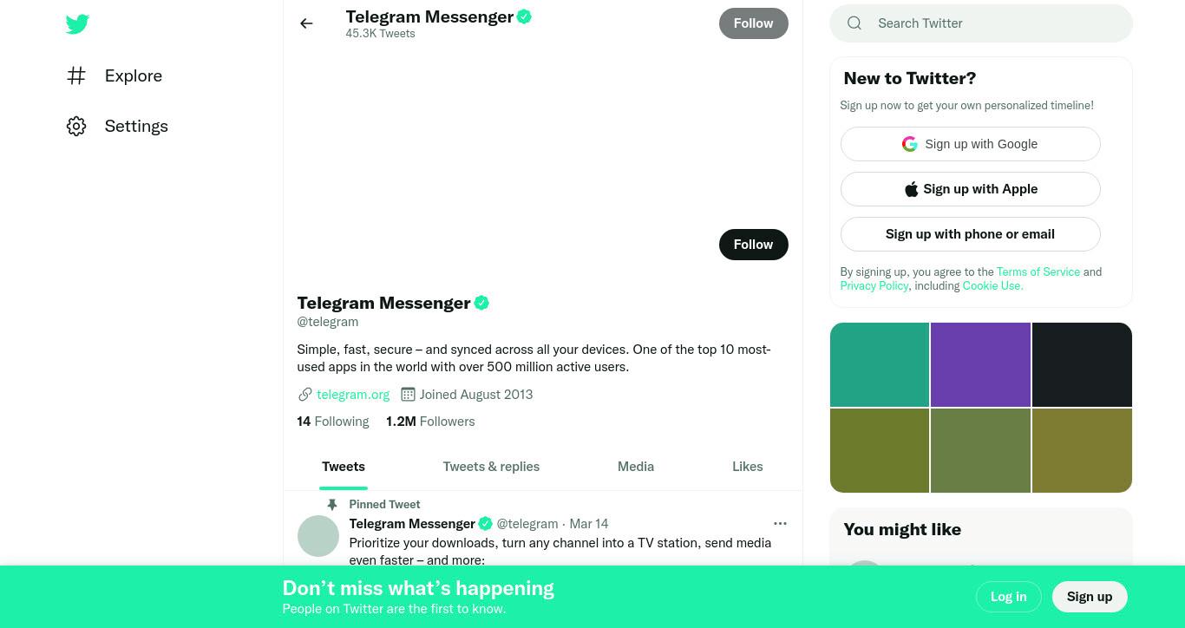Open telegram.org profile link
Viewport: 1185px width, 628px height.
353,395
